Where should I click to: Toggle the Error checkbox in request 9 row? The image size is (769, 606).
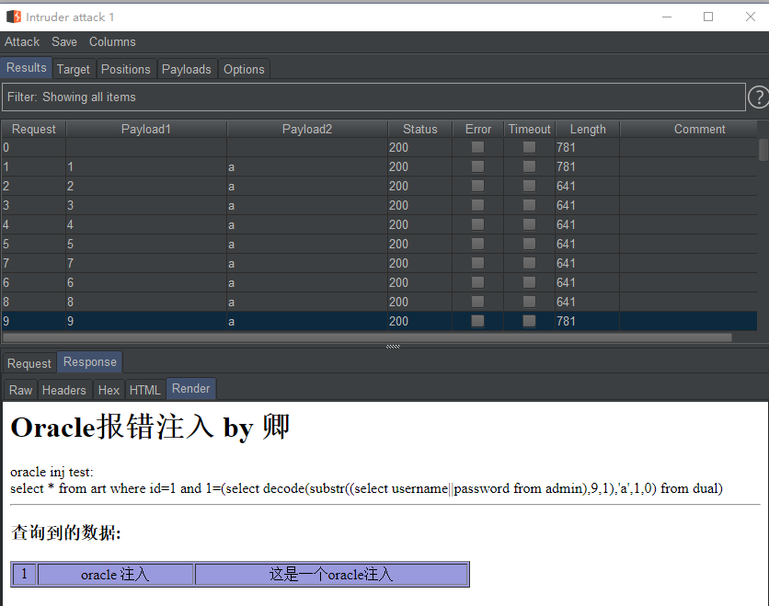coord(477,321)
